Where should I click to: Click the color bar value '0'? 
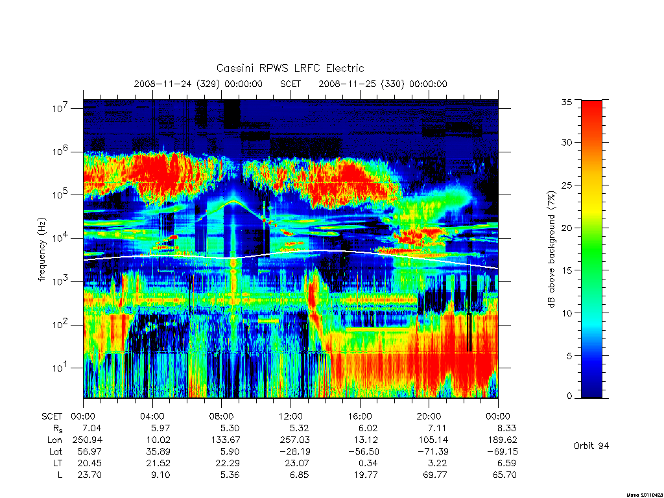tap(569, 396)
